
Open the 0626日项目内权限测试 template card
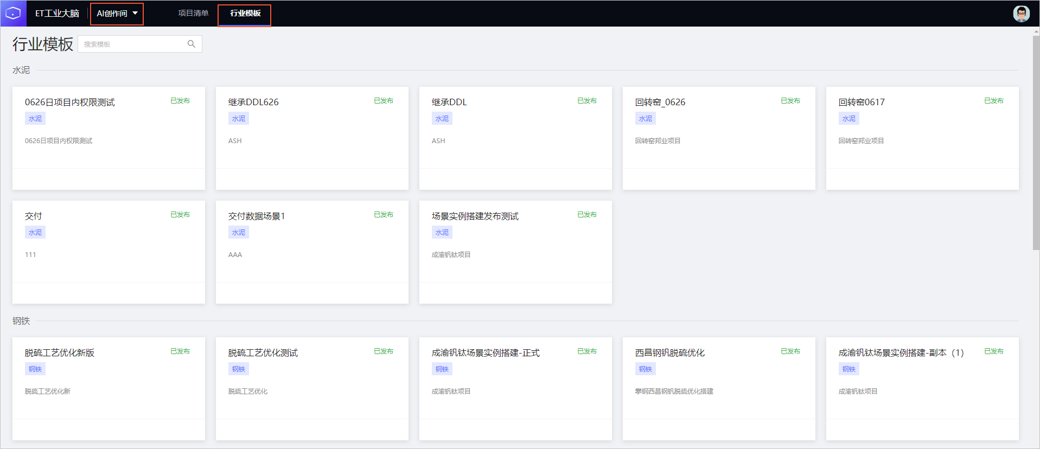click(109, 138)
